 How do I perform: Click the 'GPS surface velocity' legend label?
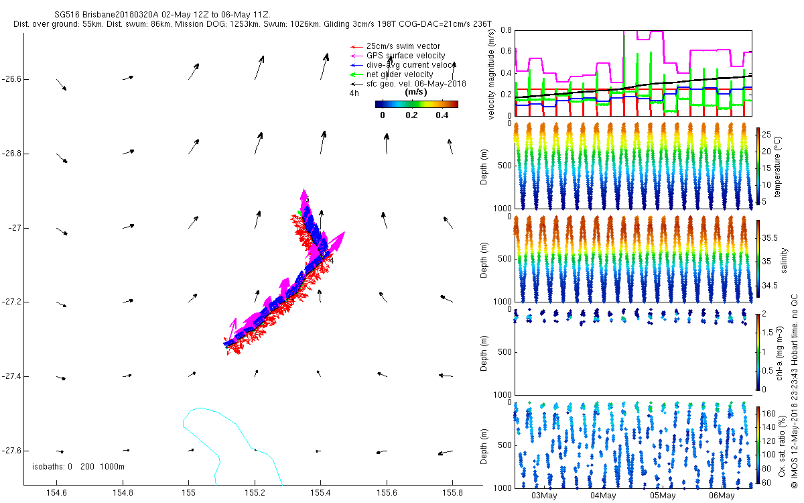click(406, 56)
